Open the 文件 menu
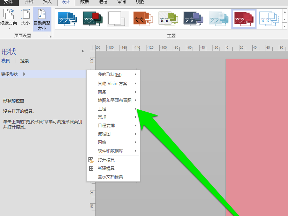Viewport: 288px width, 216px height. 9,3
